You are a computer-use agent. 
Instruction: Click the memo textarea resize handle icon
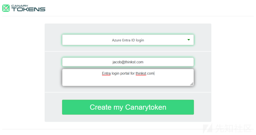click(x=192, y=84)
